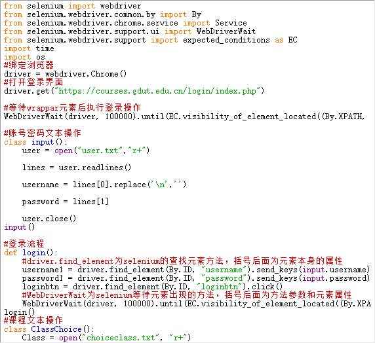This screenshot has width=375, height=343.
Task: Click the standalone login() call
Action: pyautogui.click(x=20, y=312)
